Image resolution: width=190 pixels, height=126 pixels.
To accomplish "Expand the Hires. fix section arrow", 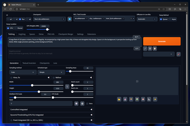I will click(x=49, y=78).
